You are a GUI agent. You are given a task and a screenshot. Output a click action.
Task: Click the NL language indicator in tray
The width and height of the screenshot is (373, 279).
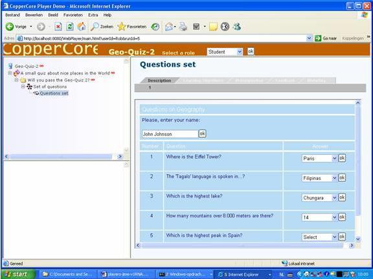pos(282,274)
